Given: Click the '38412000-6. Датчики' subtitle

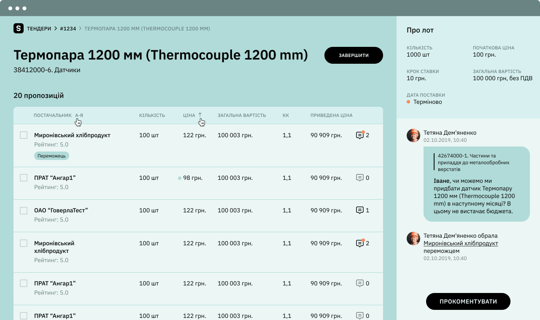Looking at the screenshot, I should pos(47,70).
